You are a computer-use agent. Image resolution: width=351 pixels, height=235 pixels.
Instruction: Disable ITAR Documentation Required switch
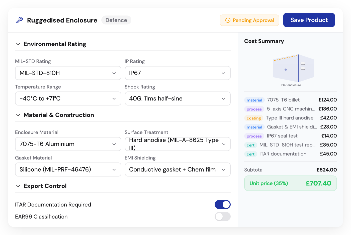222,204
